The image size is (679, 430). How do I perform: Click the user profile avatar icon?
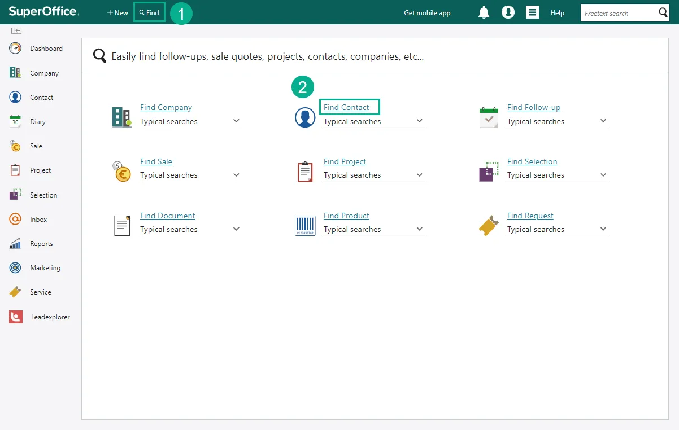coord(508,12)
